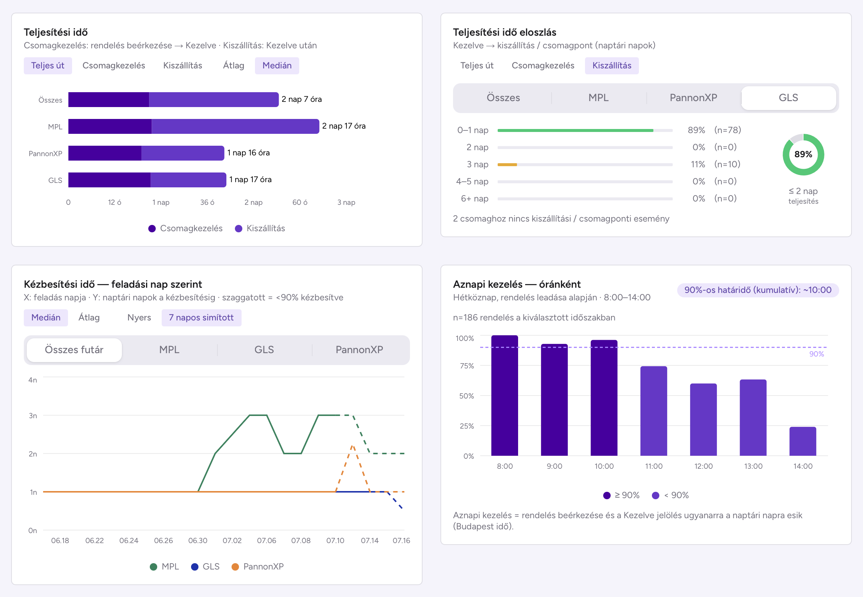Choose MPL segment in the Kézbesítési idő card

[169, 350]
